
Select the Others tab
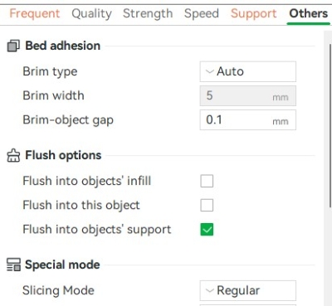pos(309,13)
